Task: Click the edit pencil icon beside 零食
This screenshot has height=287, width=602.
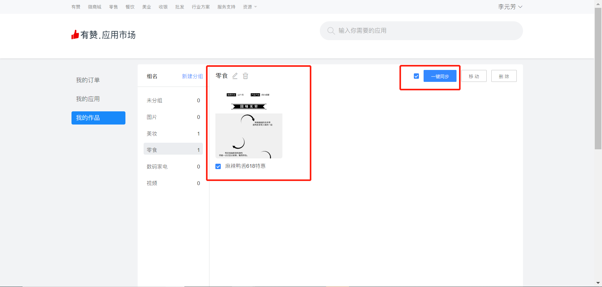Action: coord(235,76)
